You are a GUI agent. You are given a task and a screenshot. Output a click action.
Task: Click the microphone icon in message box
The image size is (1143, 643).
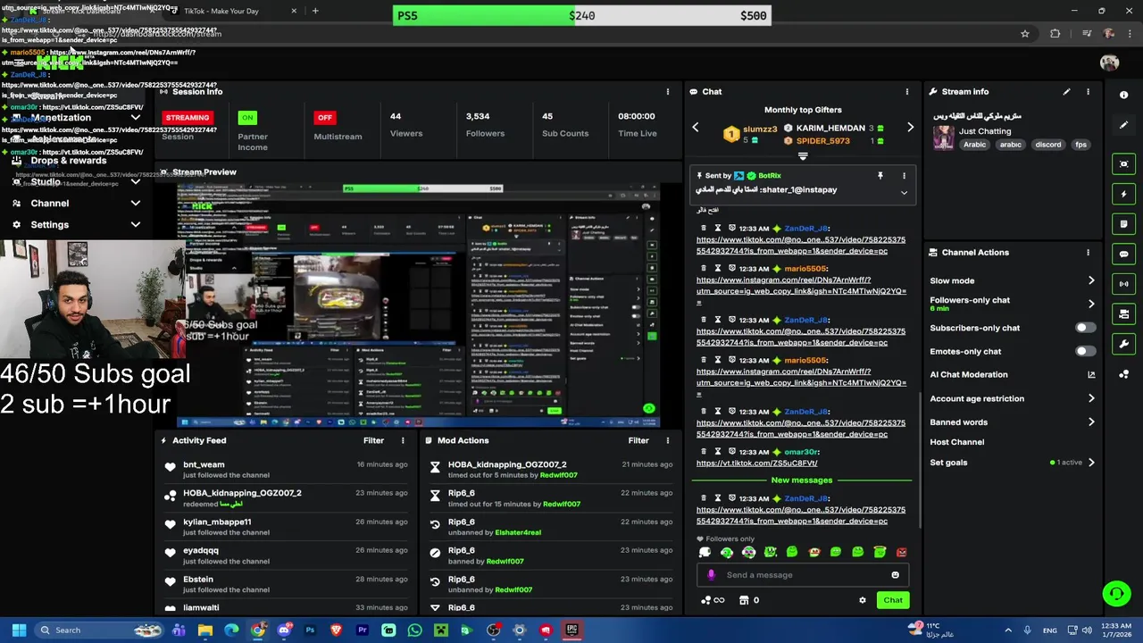click(711, 575)
